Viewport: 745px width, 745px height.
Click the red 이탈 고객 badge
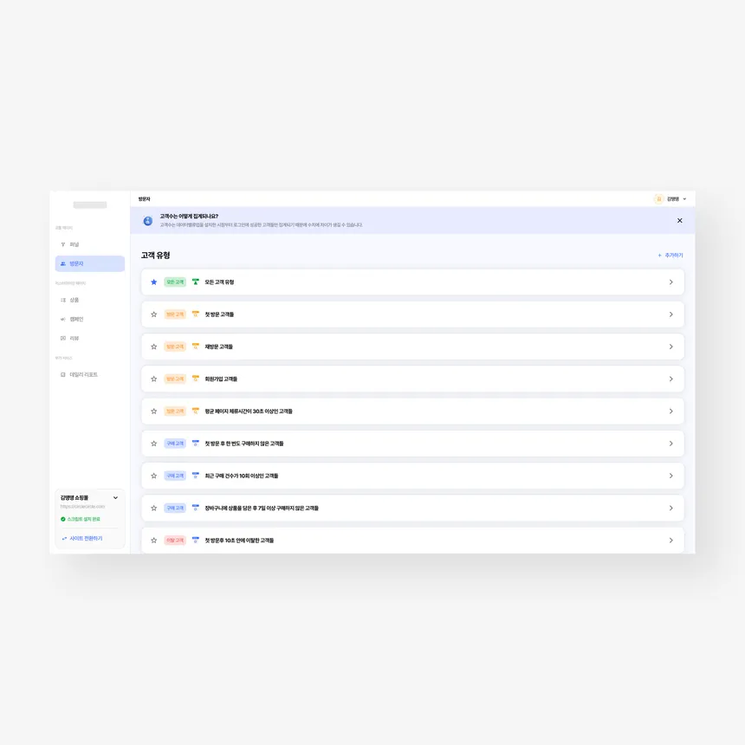(x=175, y=541)
